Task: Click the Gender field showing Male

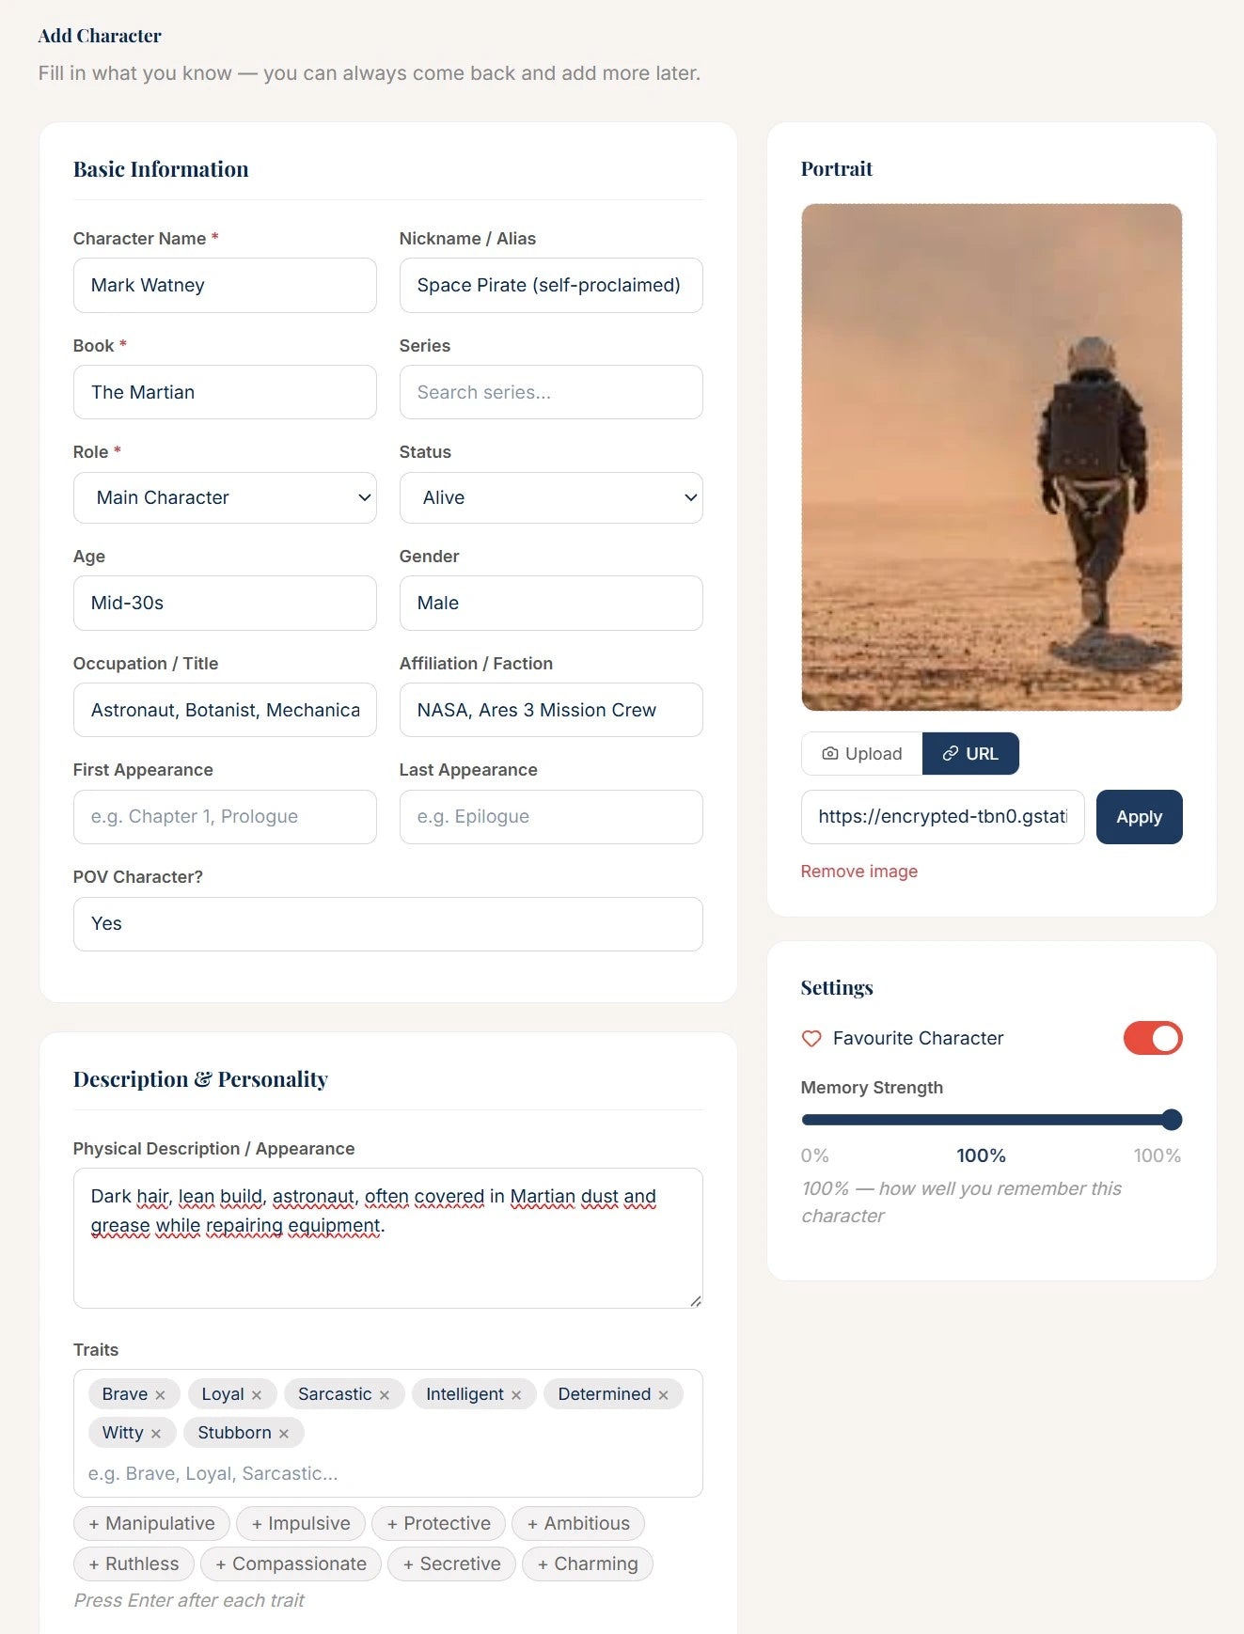Action: 551,603
